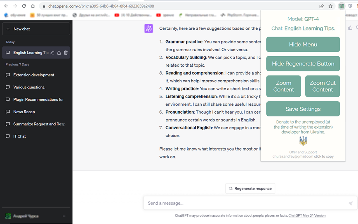Share the English Learning Tips chat
Screen dimensions: 358x224
[x=59, y=52]
